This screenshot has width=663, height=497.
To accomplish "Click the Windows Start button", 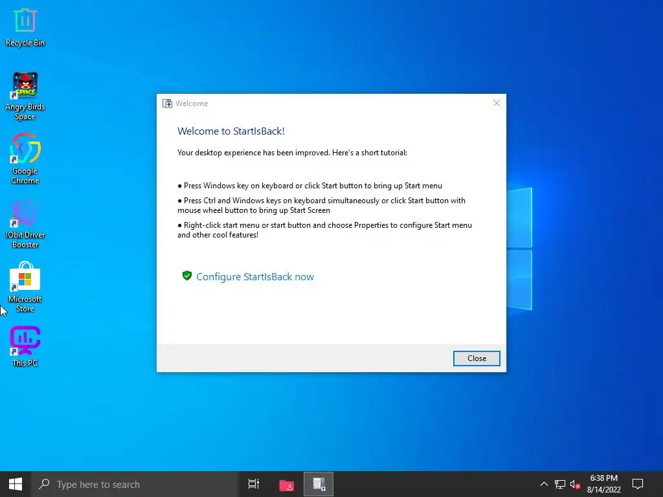I will (16, 484).
